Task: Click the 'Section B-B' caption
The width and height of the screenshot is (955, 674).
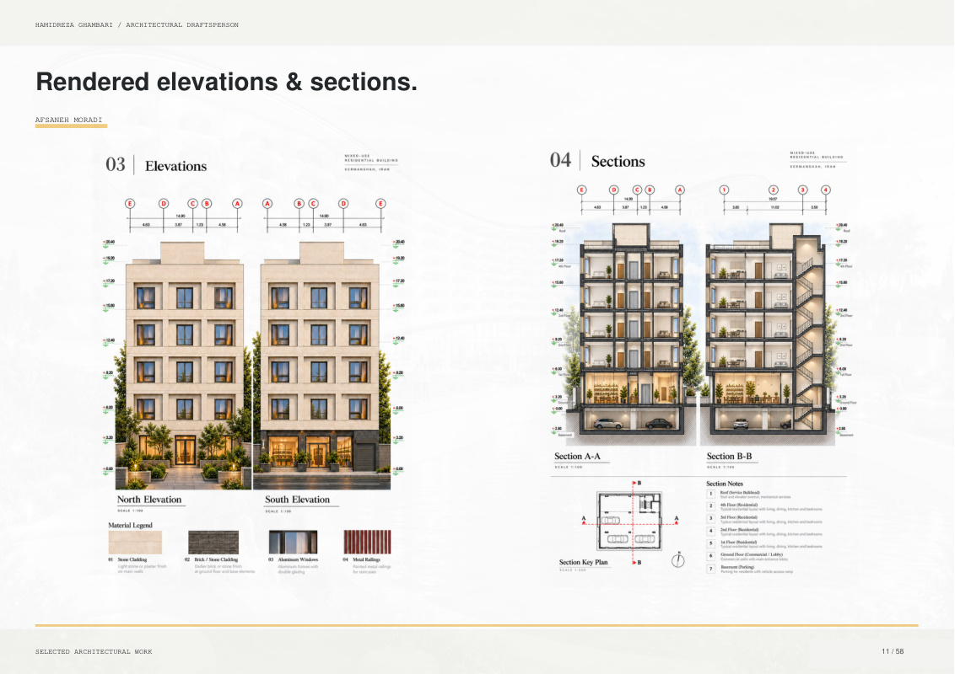Action: 729,457
